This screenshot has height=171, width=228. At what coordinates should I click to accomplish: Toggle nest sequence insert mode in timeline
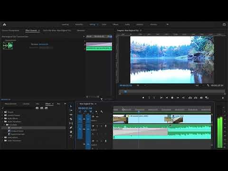click(80, 112)
